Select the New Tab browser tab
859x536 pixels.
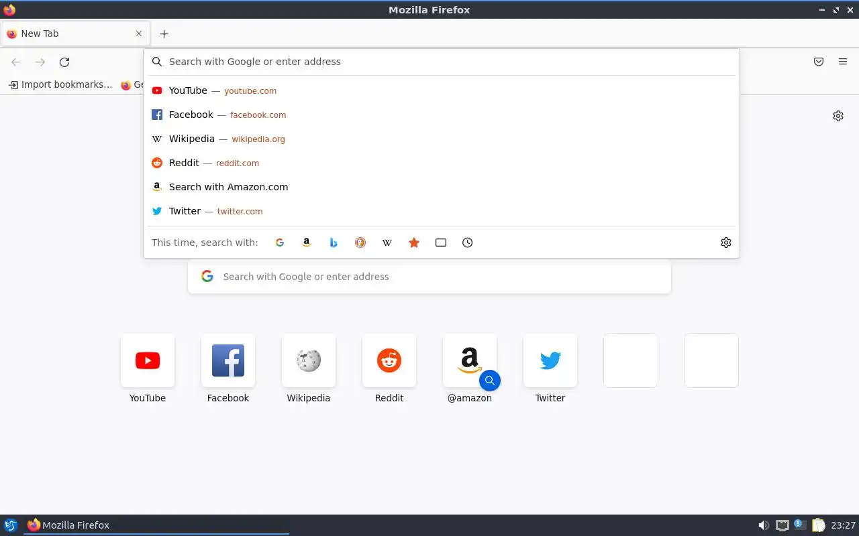tap(74, 33)
